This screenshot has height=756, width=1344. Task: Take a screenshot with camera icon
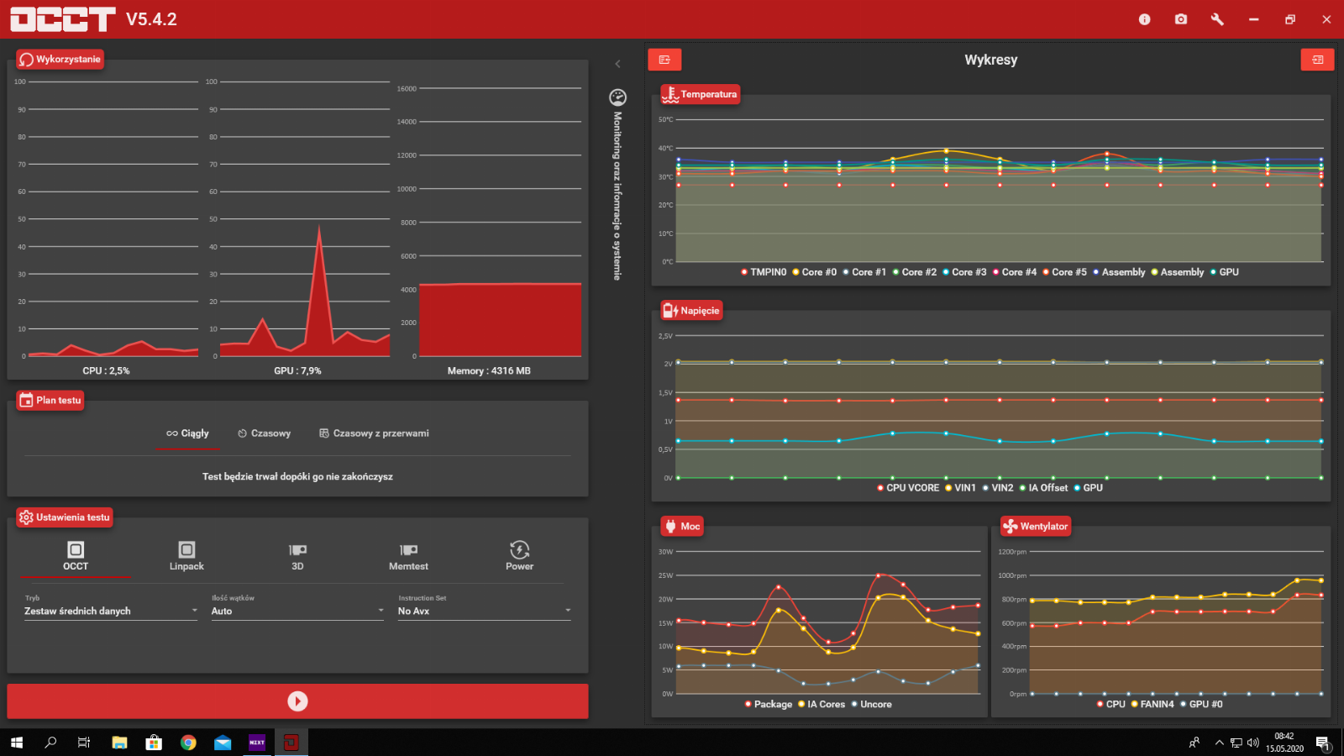pyautogui.click(x=1181, y=19)
